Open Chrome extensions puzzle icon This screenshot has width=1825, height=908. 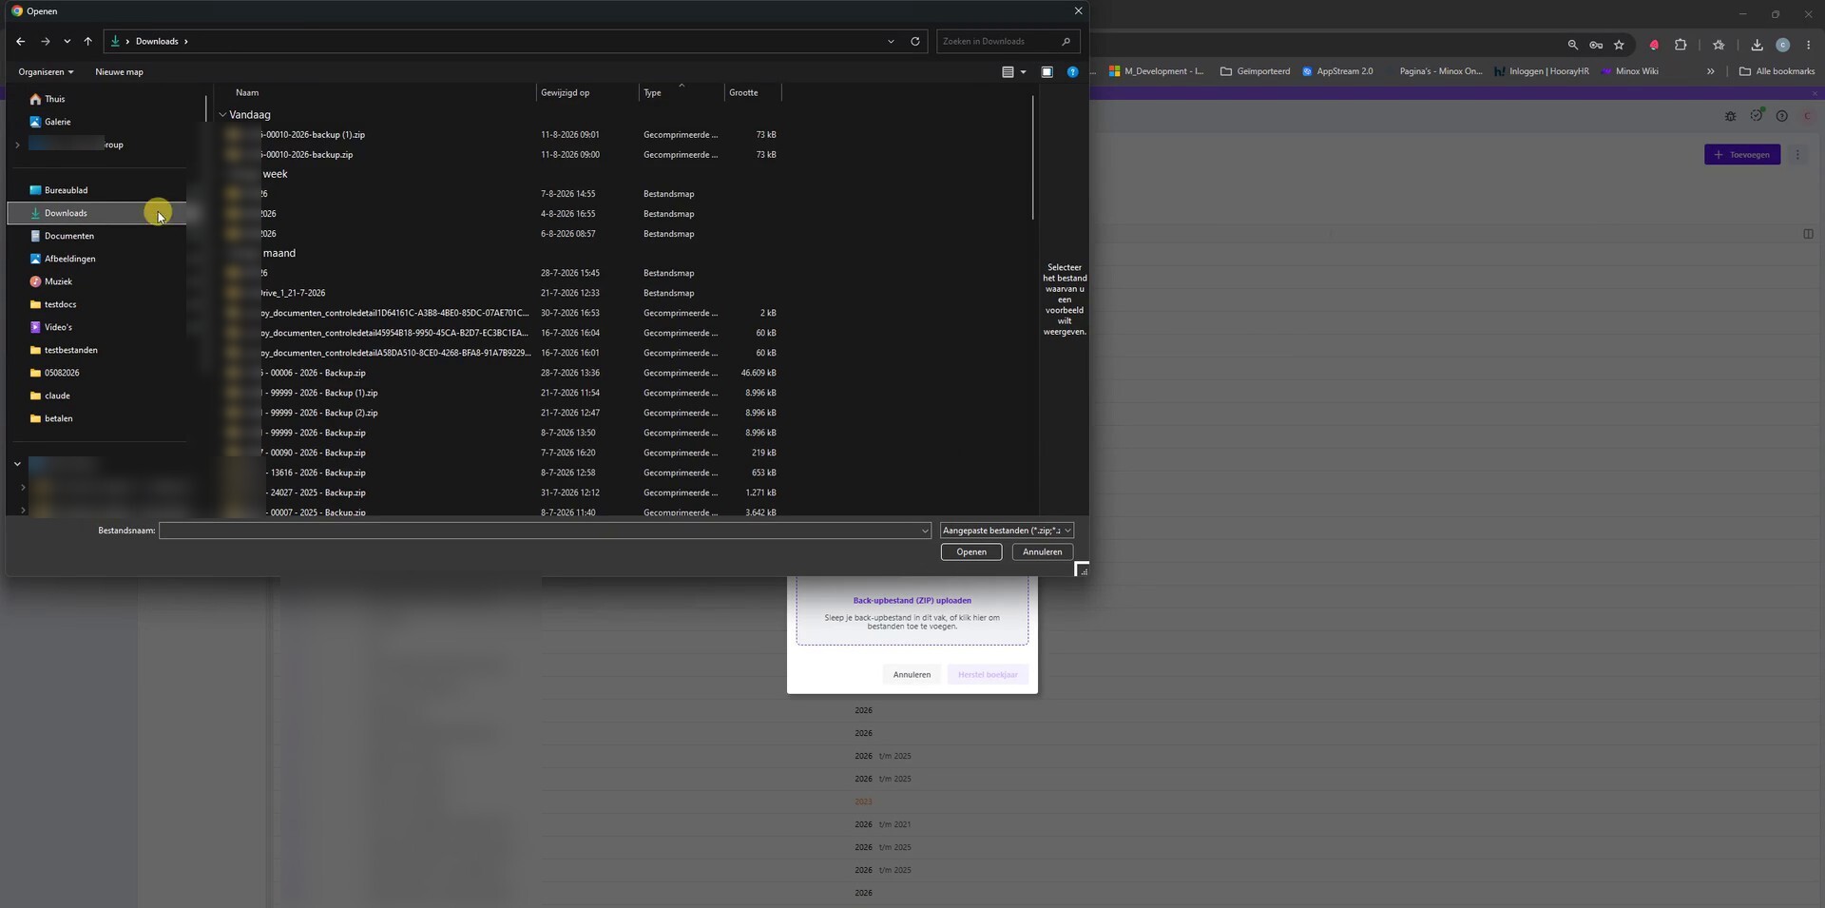[1681, 45]
